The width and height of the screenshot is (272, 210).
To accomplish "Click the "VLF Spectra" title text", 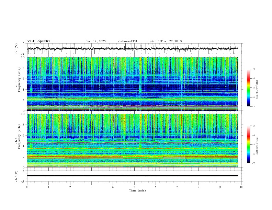I will click(39, 41).
